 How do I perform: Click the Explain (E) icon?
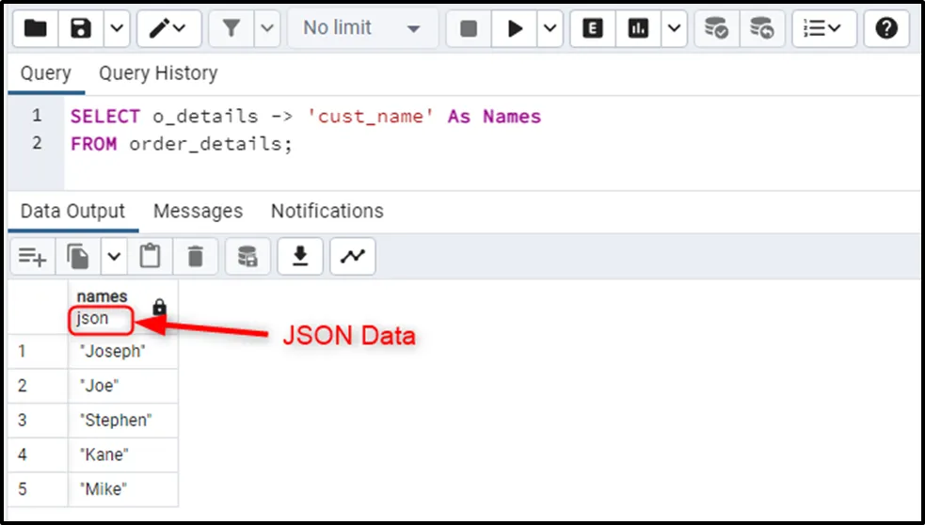pos(593,28)
